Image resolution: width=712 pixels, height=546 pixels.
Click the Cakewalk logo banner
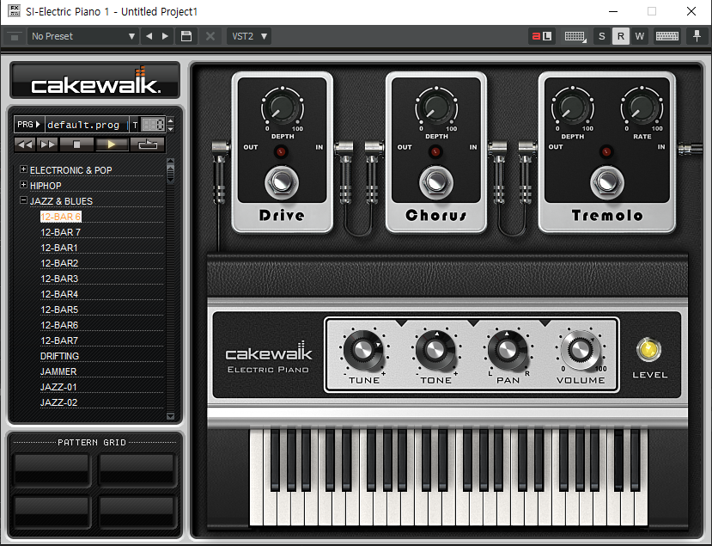[x=94, y=81]
